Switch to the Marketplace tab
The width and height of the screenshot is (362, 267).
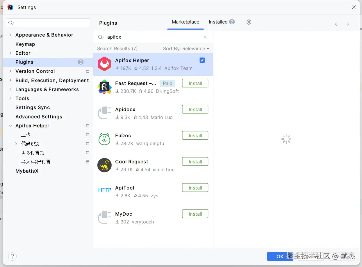point(186,22)
